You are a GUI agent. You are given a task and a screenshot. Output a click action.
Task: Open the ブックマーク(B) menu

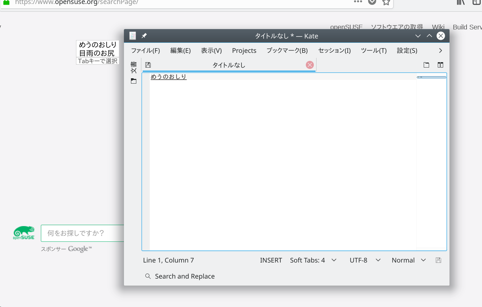[287, 50]
